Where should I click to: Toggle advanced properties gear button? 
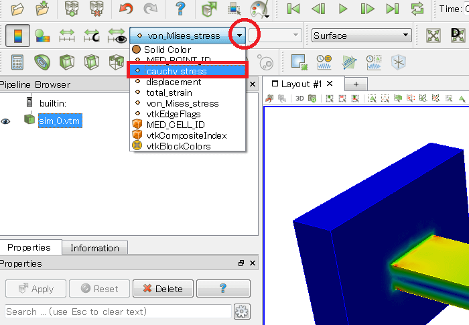[242, 312]
